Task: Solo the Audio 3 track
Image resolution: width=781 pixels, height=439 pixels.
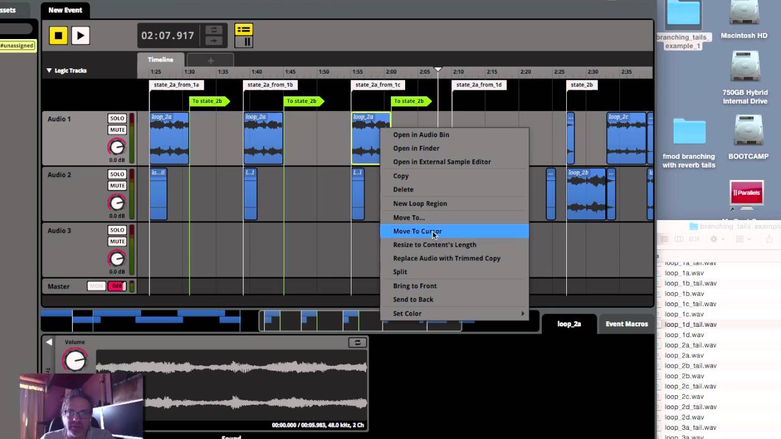Action: 117,230
